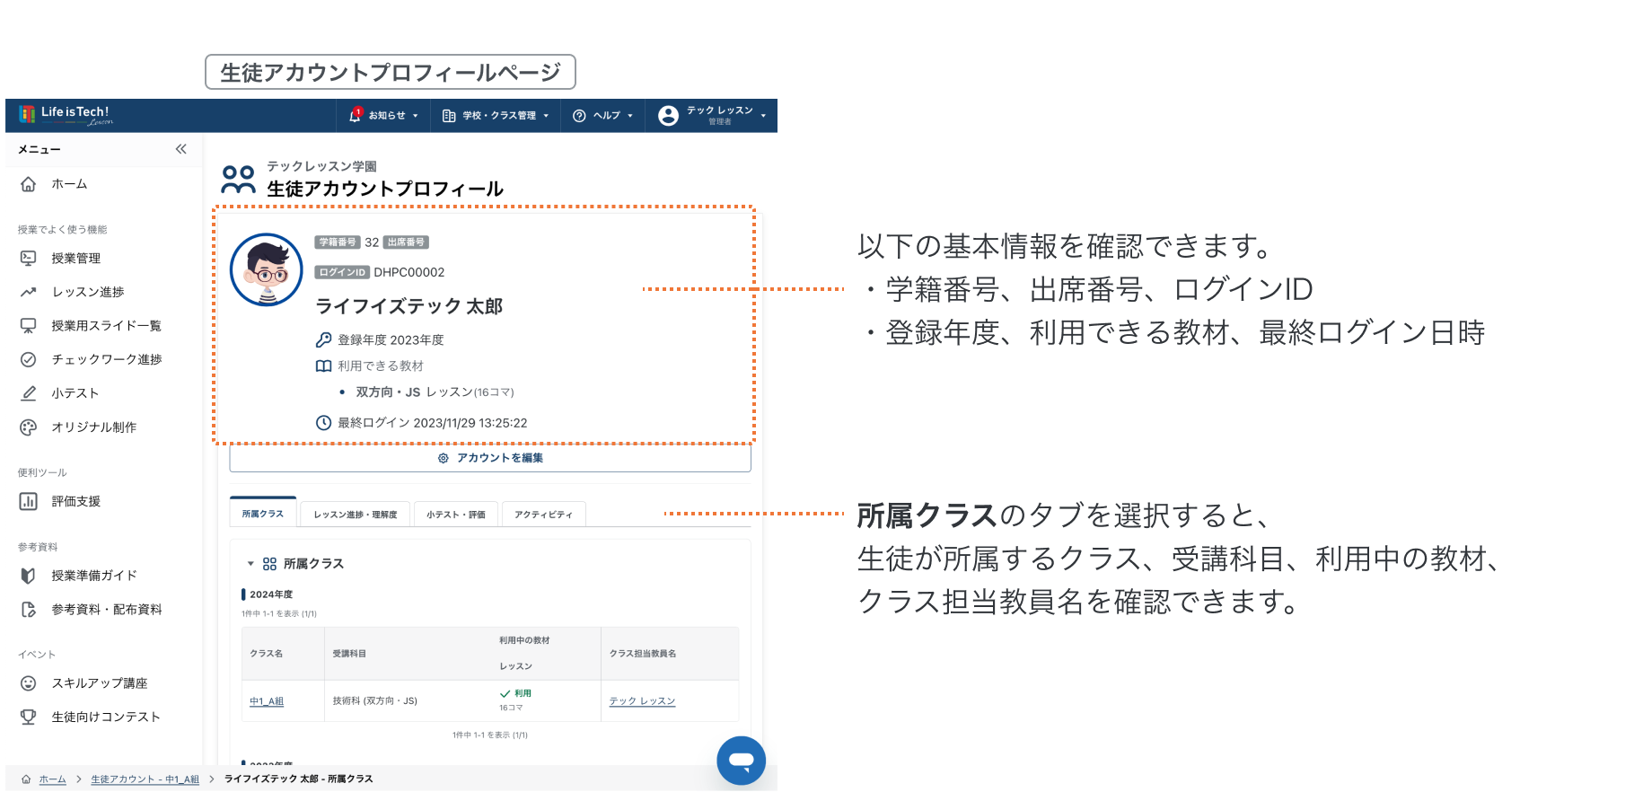Viewport: 1634px width, 801px height.
Task: Click the オリジナル制作 palette icon
Action: 29,427
